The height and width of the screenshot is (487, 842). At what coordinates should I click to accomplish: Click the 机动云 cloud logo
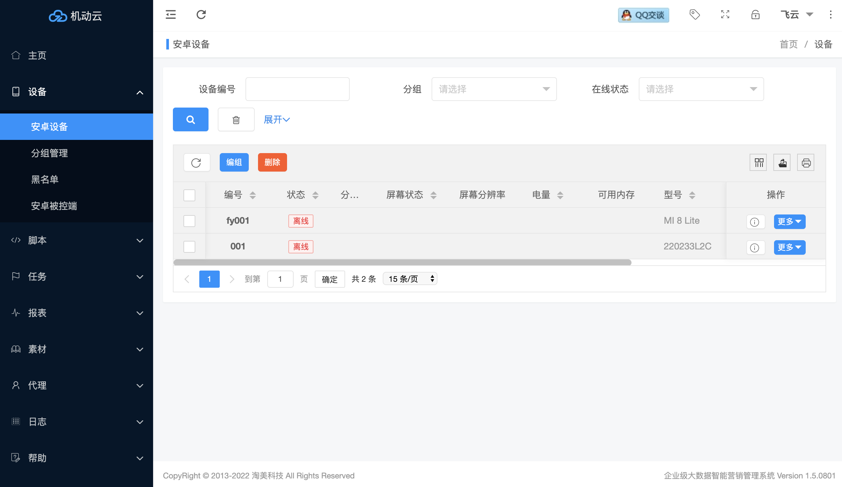[76, 16]
